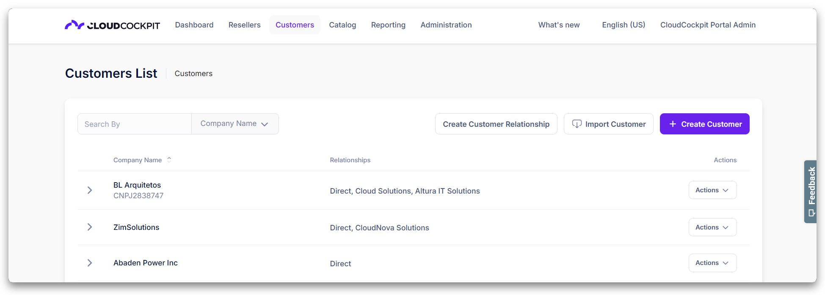Viewport: 825px width, 295px height.
Task: Open Actions dropdown for BL Arquitetos
Action: [712, 190]
